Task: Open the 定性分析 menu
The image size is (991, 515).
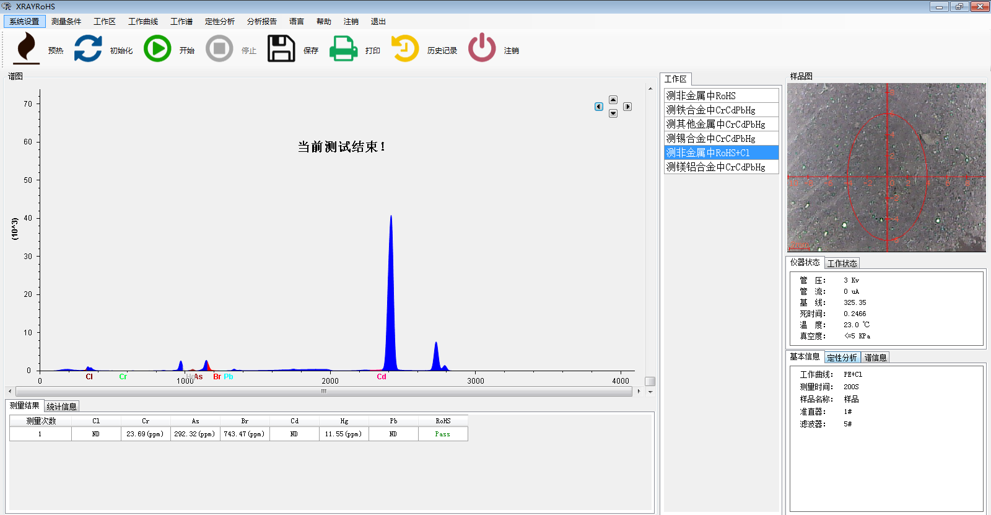Action: (220, 21)
